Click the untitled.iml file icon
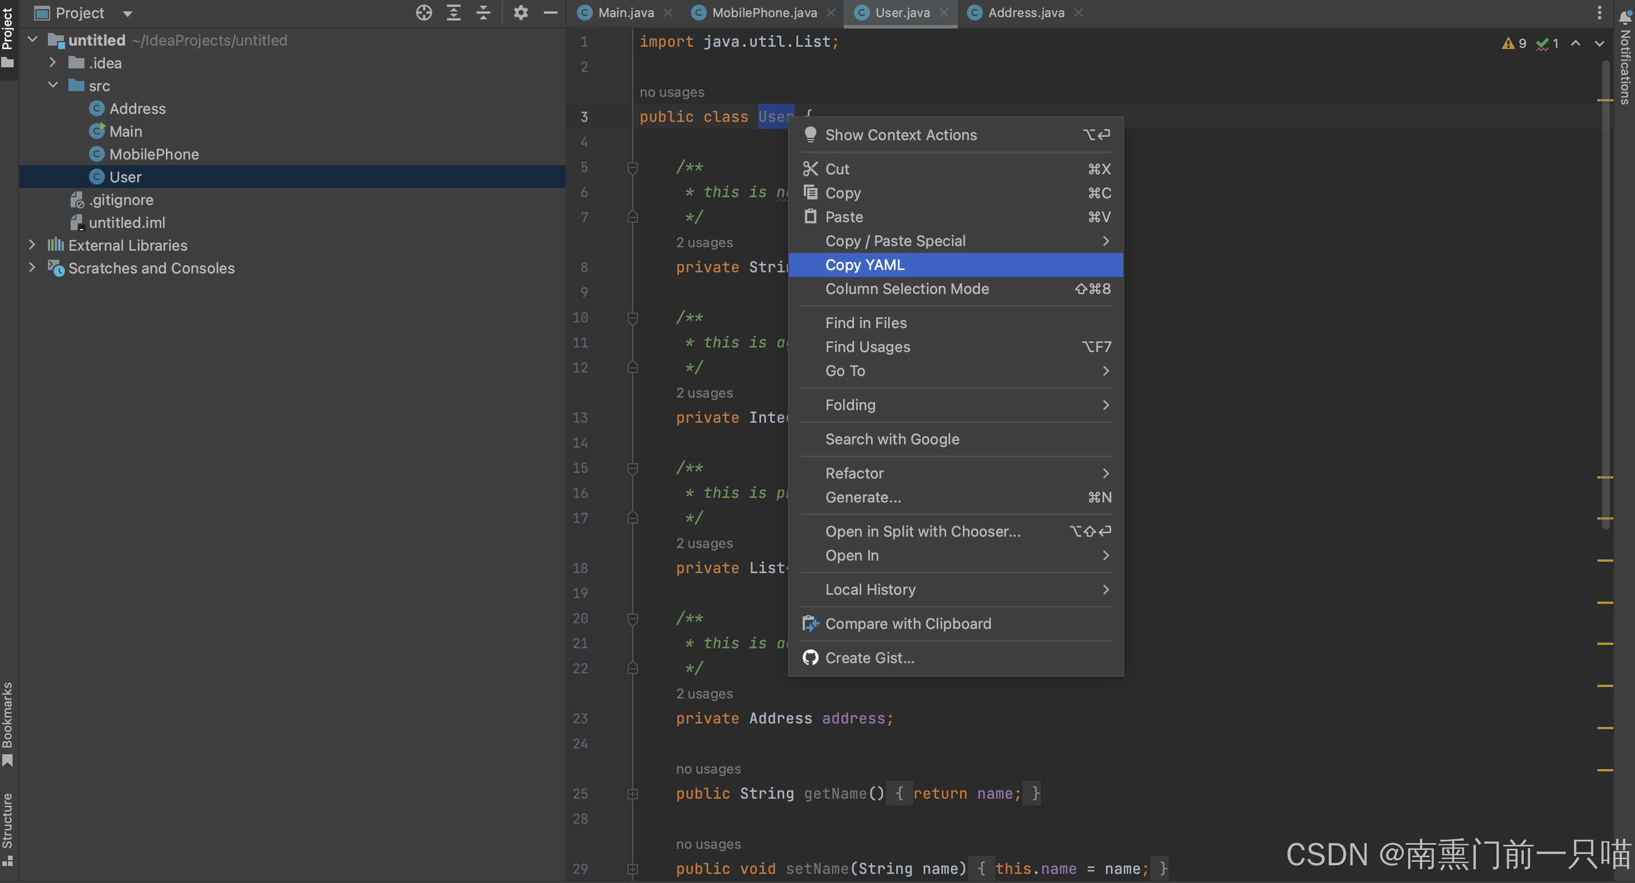This screenshot has width=1635, height=883. (x=77, y=223)
